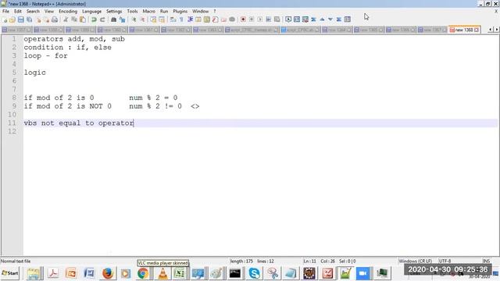Open the Edit menu

(18, 11)
